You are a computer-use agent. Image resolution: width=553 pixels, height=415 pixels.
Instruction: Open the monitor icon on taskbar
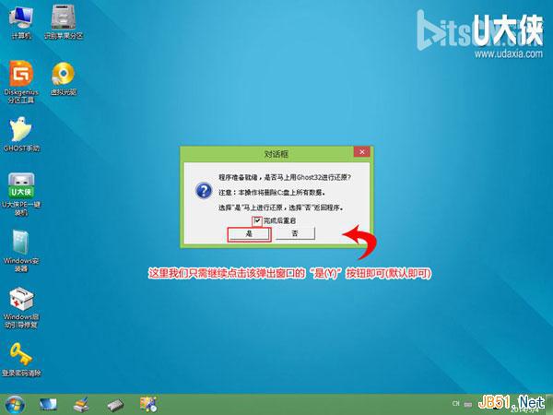point(48,405)
